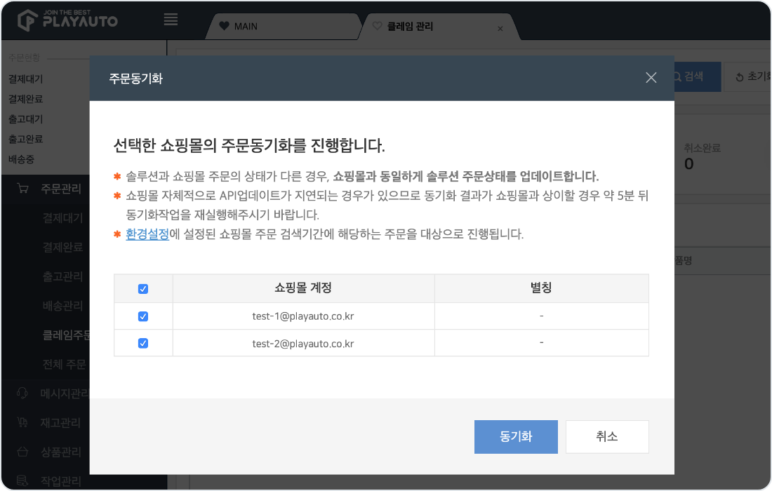Open the 환경설정 link
The width and height of the screenshot is (772, 491).
point(147,234)
